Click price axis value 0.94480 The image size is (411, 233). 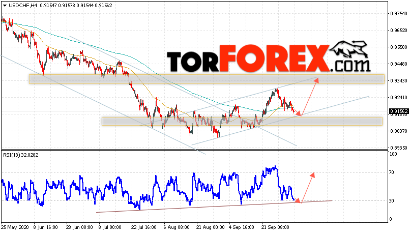tap(398, 64)
